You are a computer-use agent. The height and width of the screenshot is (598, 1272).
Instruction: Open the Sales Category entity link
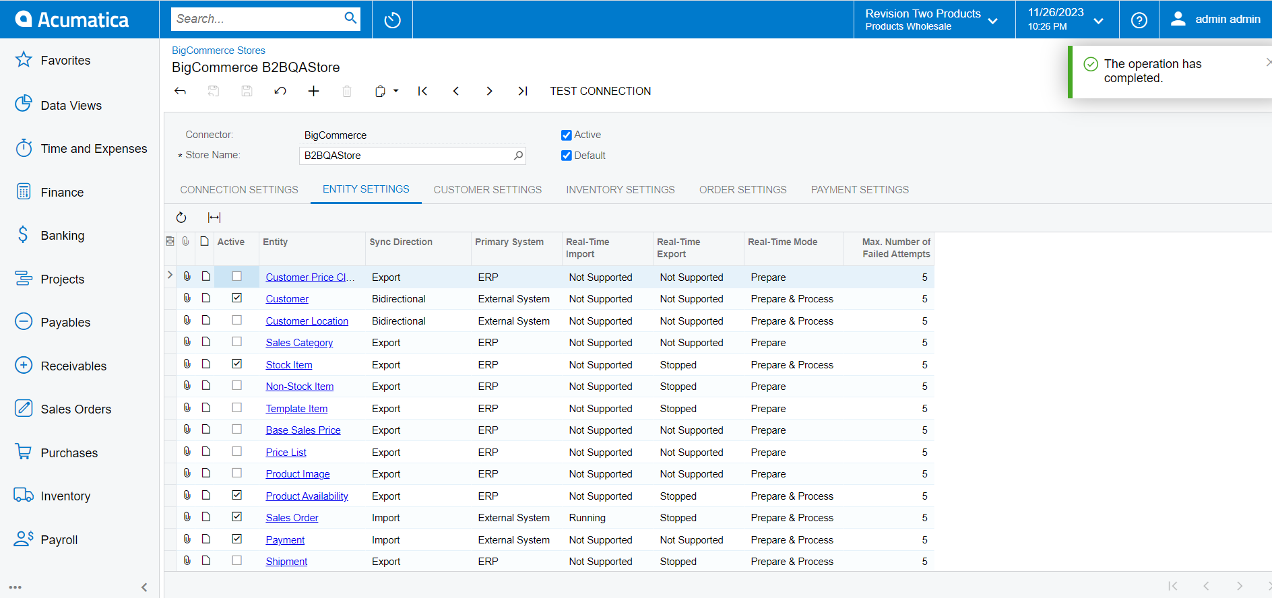pyautogui.click(x=299, y=343)
